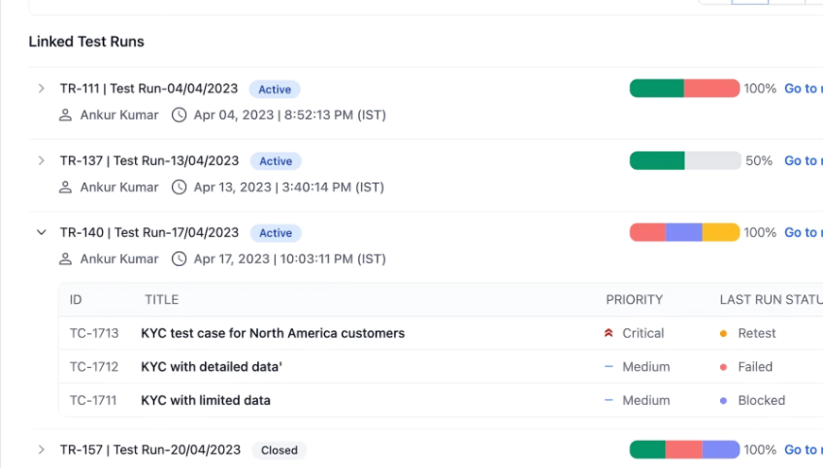Viewport: 823px width, 468px height.
Task: Click the user icon in the TR-140 row
Action: pos(65,259)
